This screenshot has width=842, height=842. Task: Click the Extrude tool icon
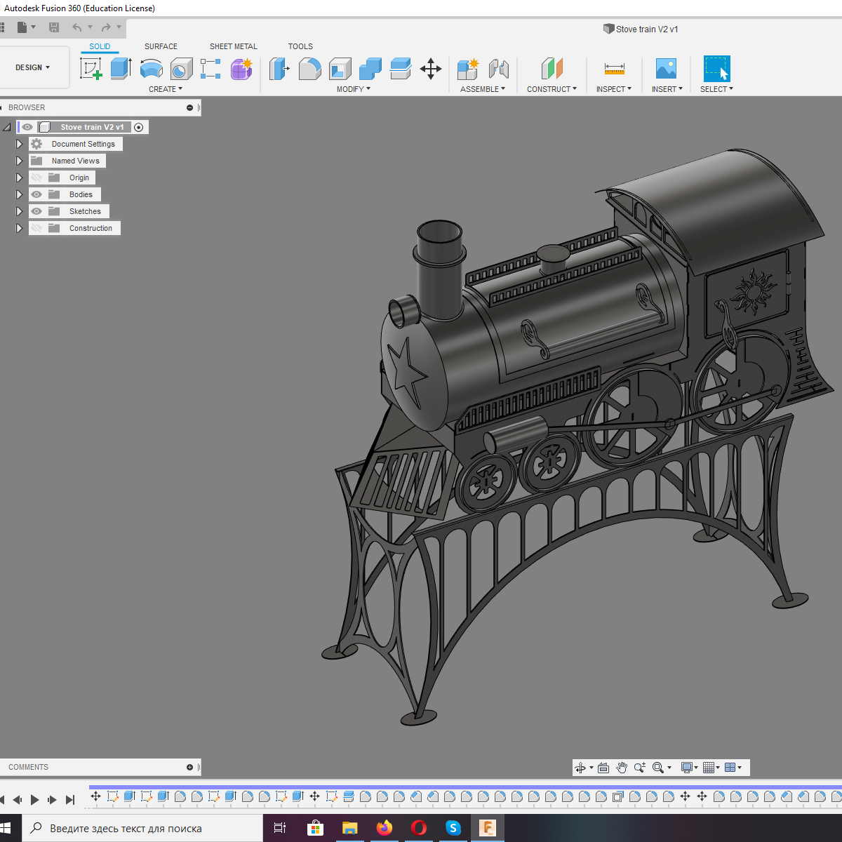pyautogui.click(x=121, y=69)
